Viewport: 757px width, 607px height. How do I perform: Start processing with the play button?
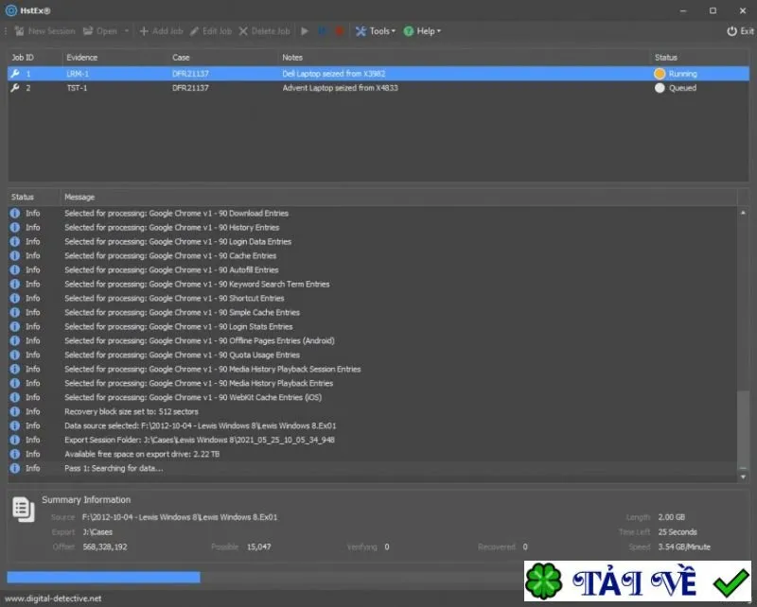(x=305, y=31)
